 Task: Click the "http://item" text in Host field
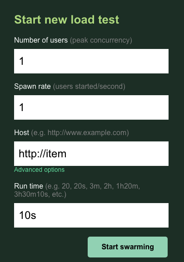43,154
